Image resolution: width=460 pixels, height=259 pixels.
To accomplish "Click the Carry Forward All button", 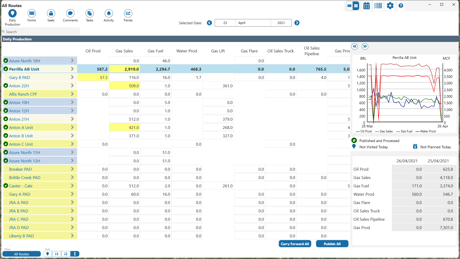I will tap(295, 244).
